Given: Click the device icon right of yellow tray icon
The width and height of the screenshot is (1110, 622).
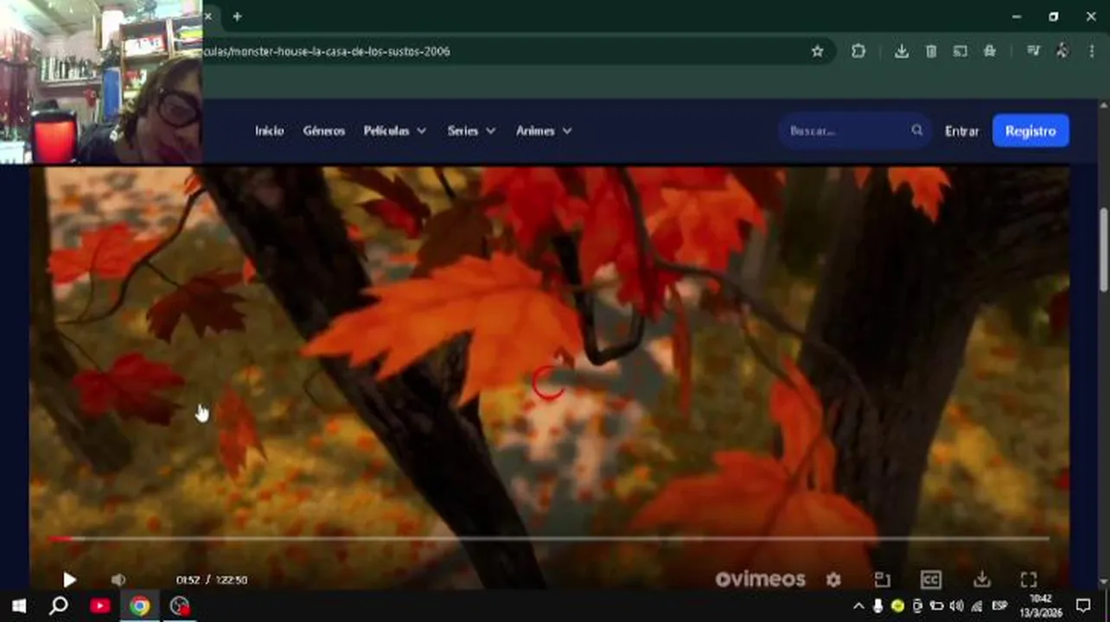Looking at the screenshot, I should point(917,606).
